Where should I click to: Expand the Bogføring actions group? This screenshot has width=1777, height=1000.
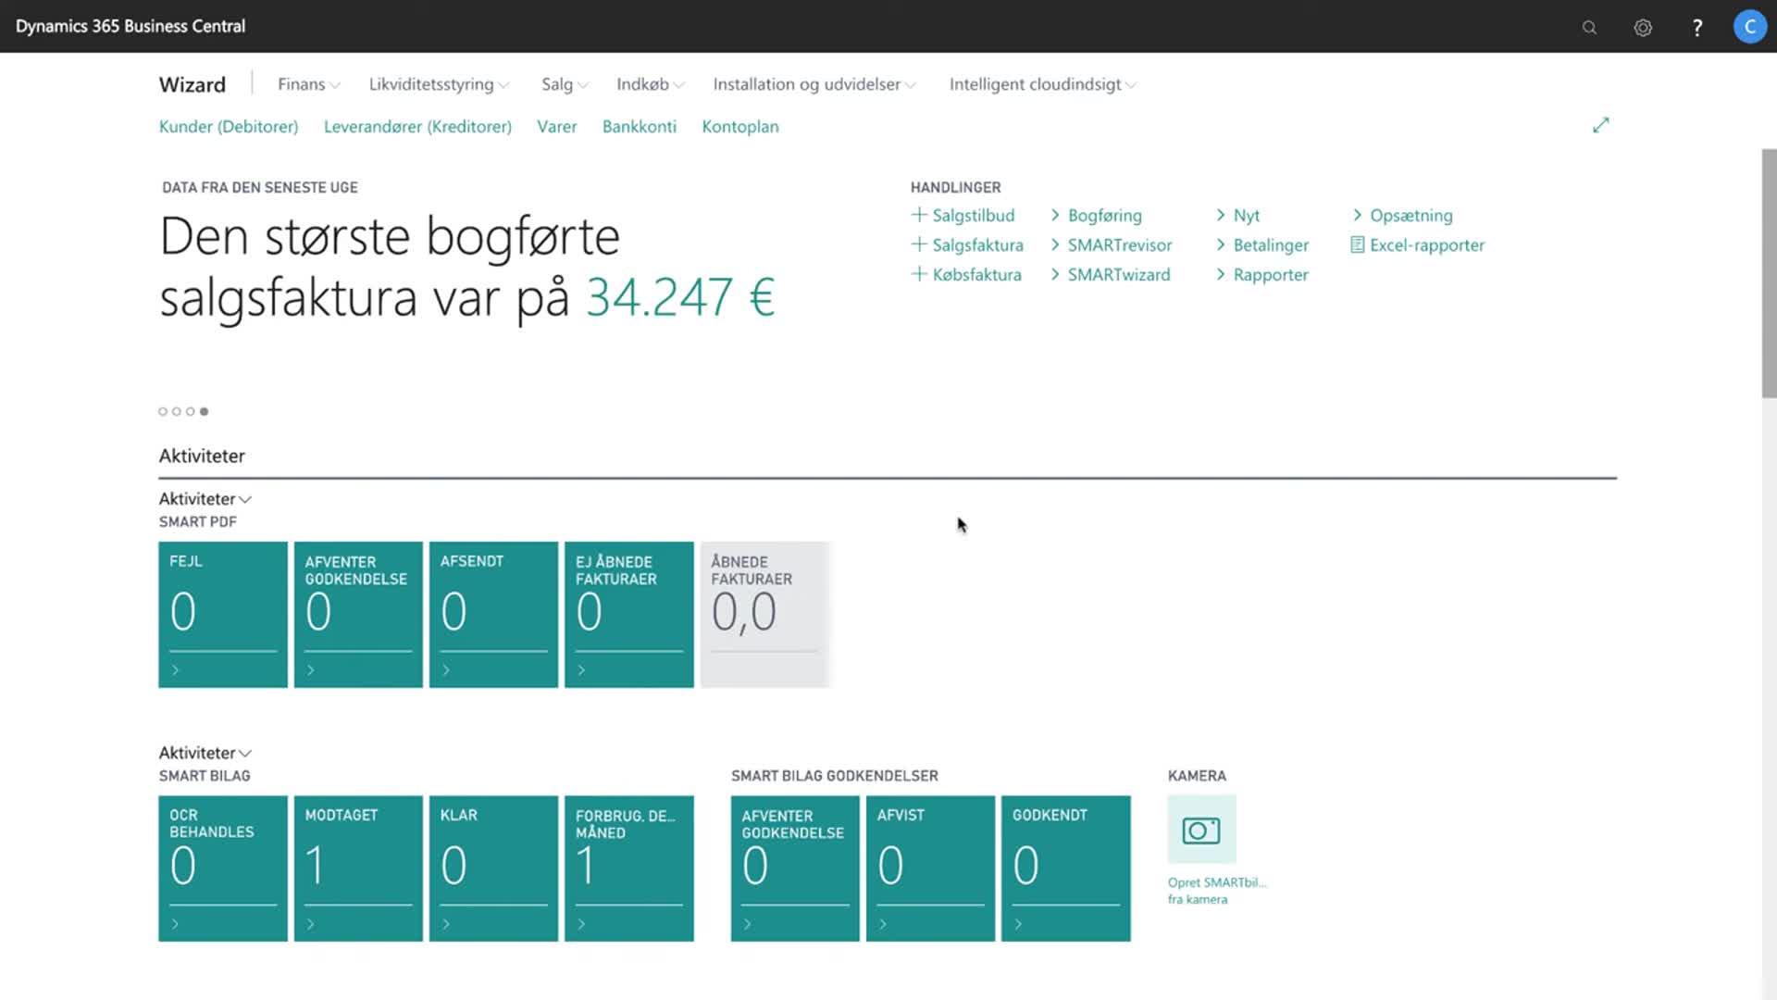pyautogui.click(x=1096, y=215)
